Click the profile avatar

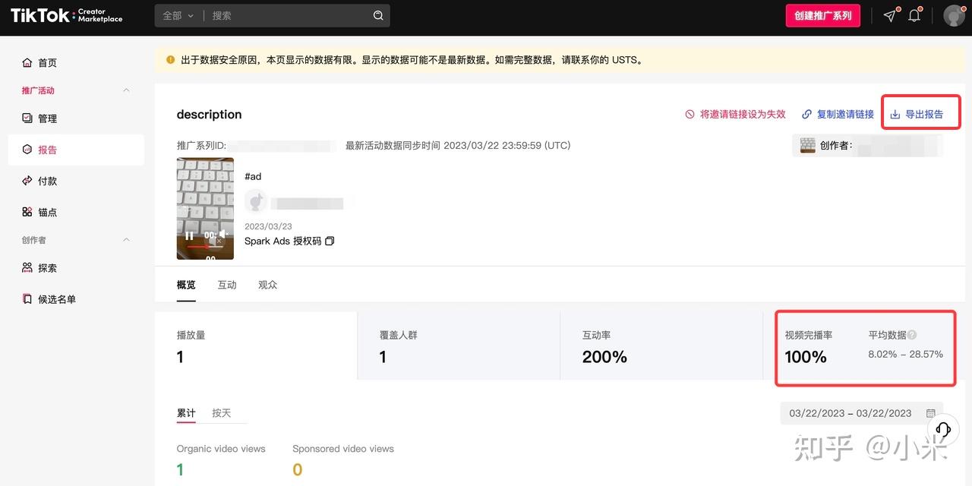point(953,15)
